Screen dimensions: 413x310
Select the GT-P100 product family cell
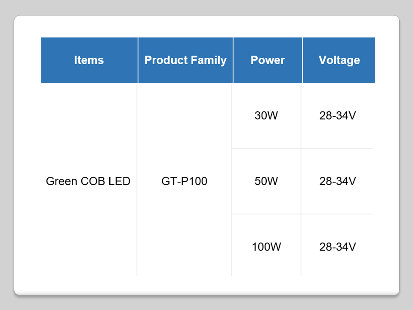coord(185,181)
